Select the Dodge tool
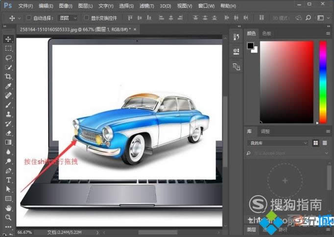334x237 pixels. [x=8, y=161]
